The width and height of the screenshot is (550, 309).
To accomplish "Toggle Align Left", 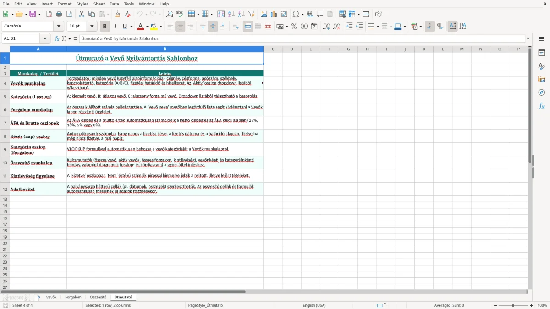I will point(170,27).
